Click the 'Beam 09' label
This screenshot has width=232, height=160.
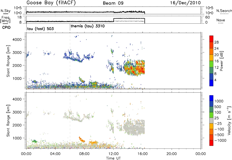113,3
